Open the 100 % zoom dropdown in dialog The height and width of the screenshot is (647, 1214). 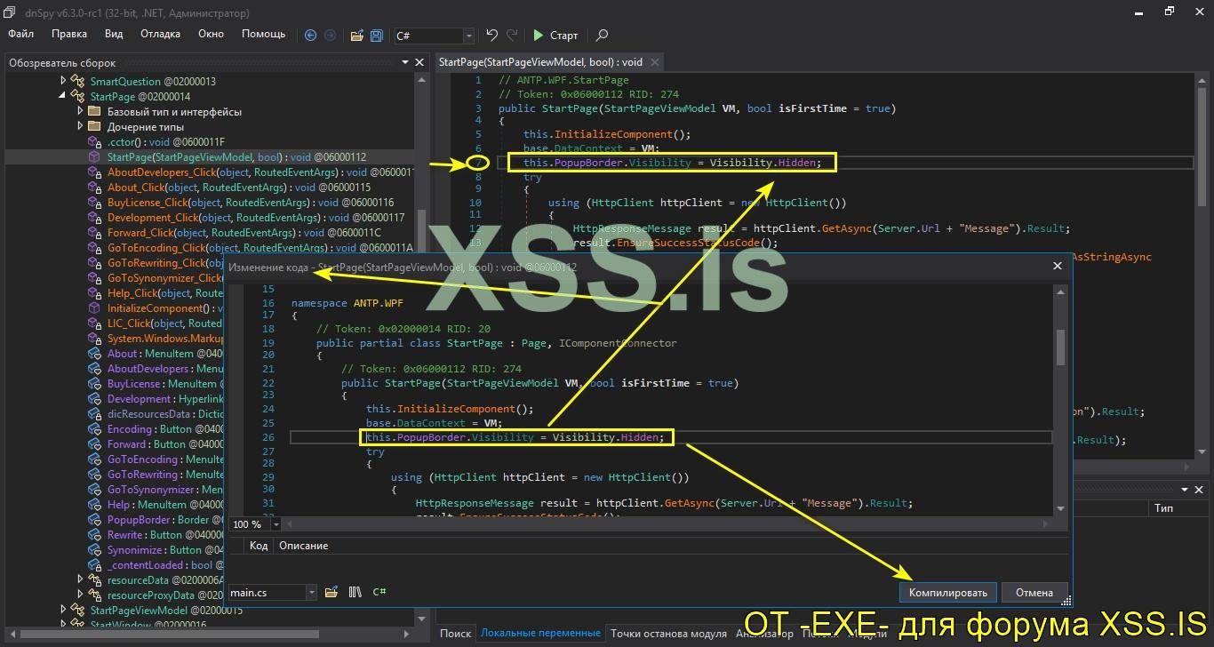point(276,524)
